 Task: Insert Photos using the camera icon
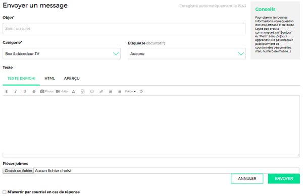click(x=47, y=91)
